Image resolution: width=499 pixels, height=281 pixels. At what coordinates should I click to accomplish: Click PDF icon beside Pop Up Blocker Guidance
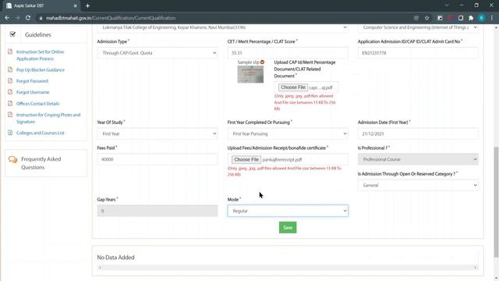10,69
